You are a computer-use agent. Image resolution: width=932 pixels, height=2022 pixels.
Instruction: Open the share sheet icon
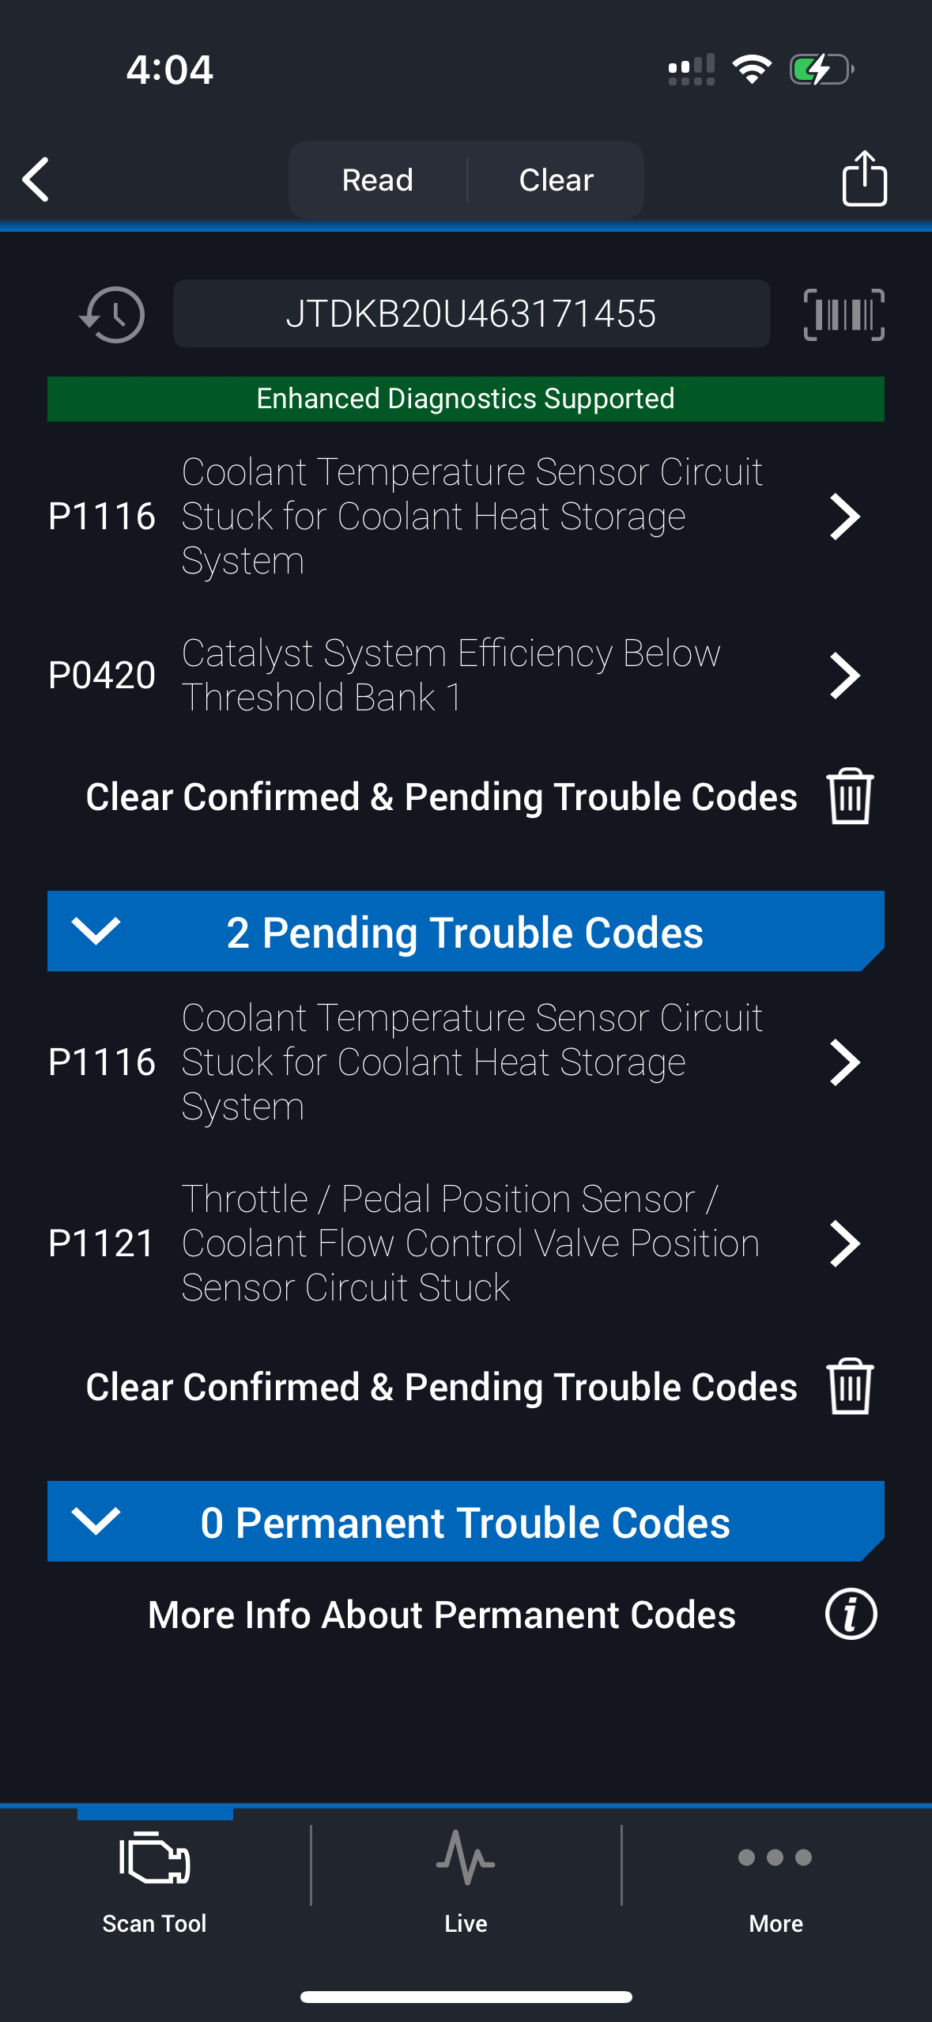click(864, 179)
